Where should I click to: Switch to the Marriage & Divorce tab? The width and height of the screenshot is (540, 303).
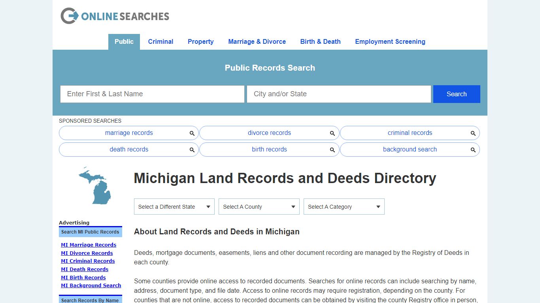[257, 42]
